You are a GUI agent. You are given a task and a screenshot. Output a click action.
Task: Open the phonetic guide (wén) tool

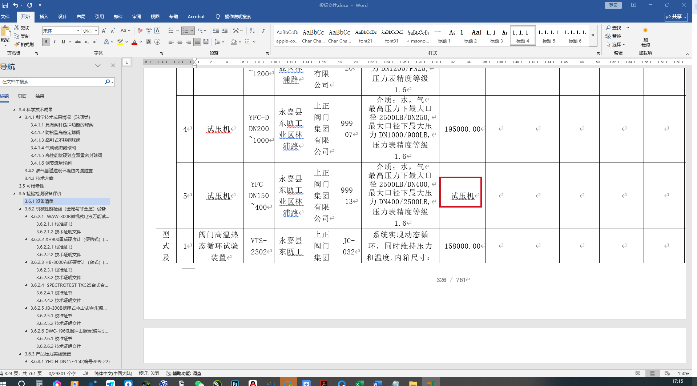pos(149,31)
